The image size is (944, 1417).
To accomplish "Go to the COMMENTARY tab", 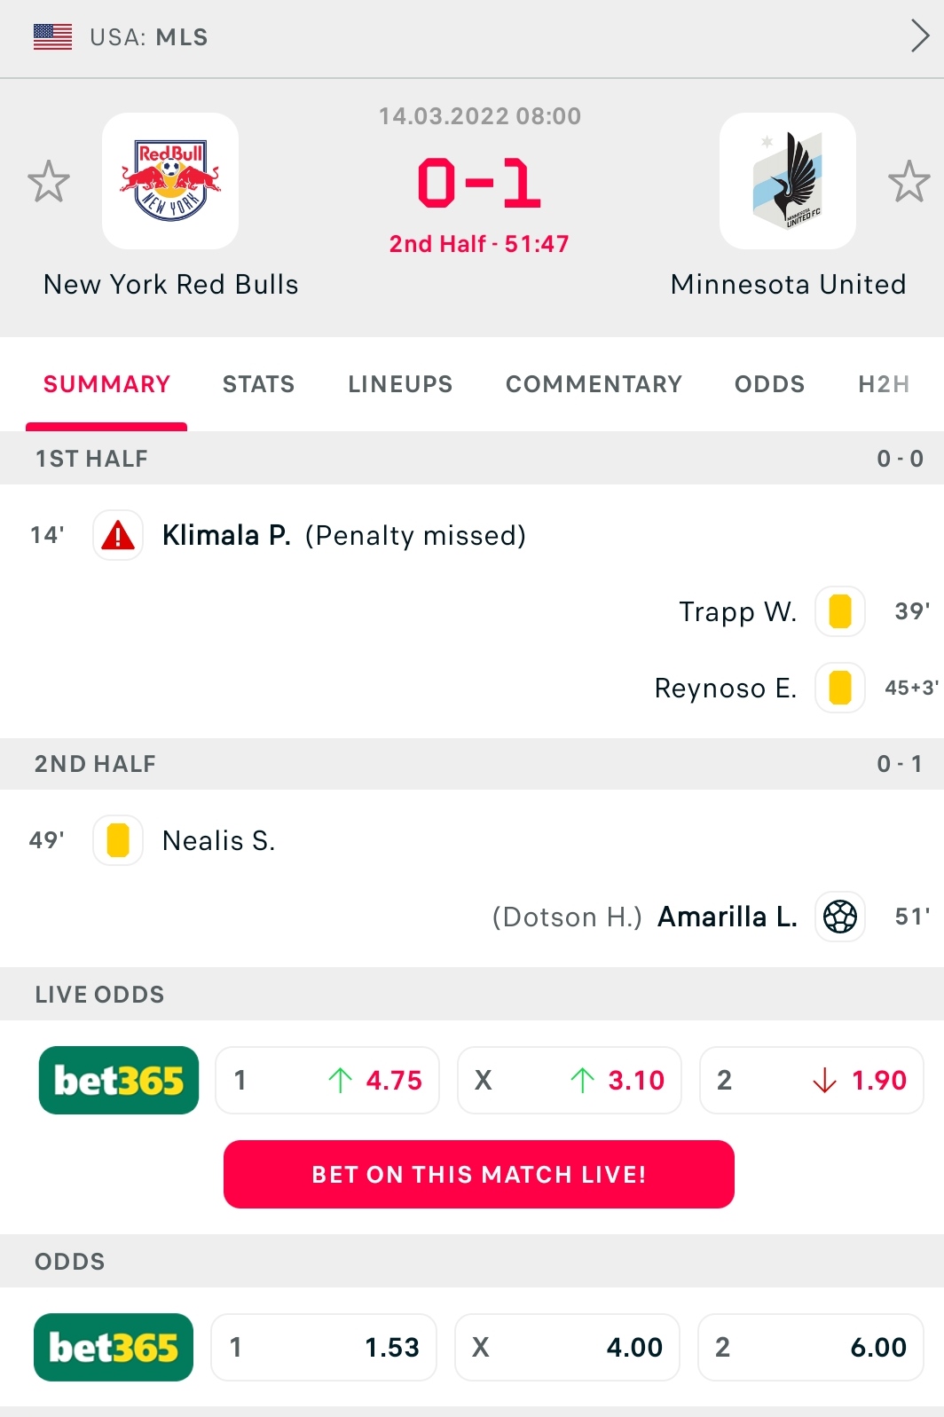I will click(594, 384).
